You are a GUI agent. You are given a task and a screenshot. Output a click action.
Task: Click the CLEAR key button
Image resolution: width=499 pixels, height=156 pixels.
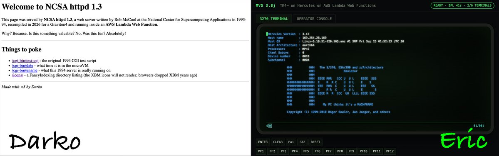pyautogui.click(x=278, y=142)
